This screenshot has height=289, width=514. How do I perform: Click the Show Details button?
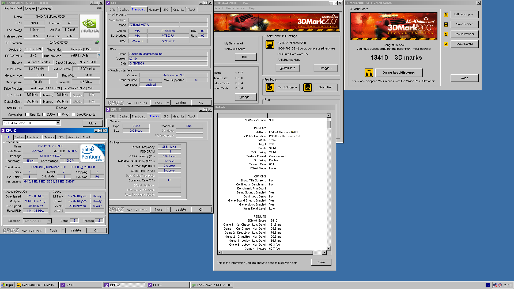point(464,44)
